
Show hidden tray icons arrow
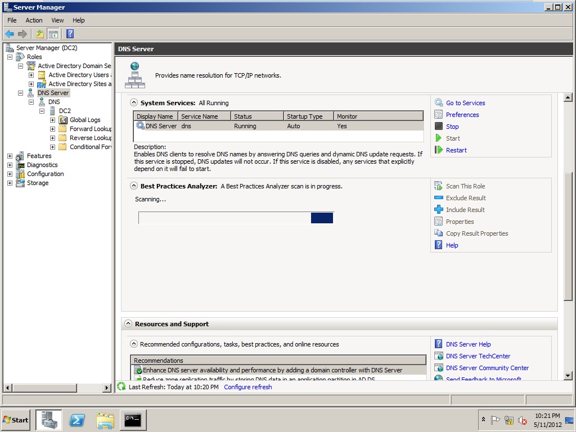coord(483,420)
